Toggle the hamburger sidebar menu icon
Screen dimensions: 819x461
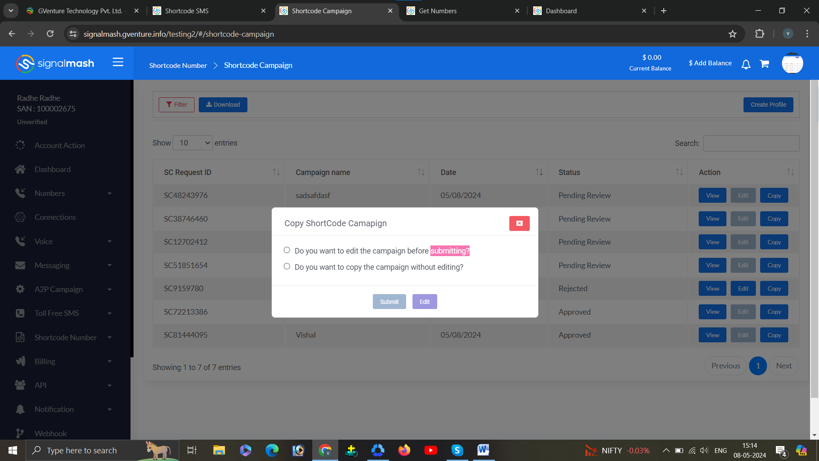(x=118, y=63)
